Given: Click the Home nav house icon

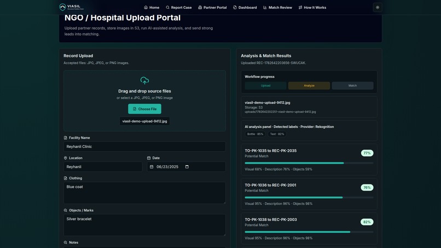Looking at the screenshot, I should [x=146, y=8].
